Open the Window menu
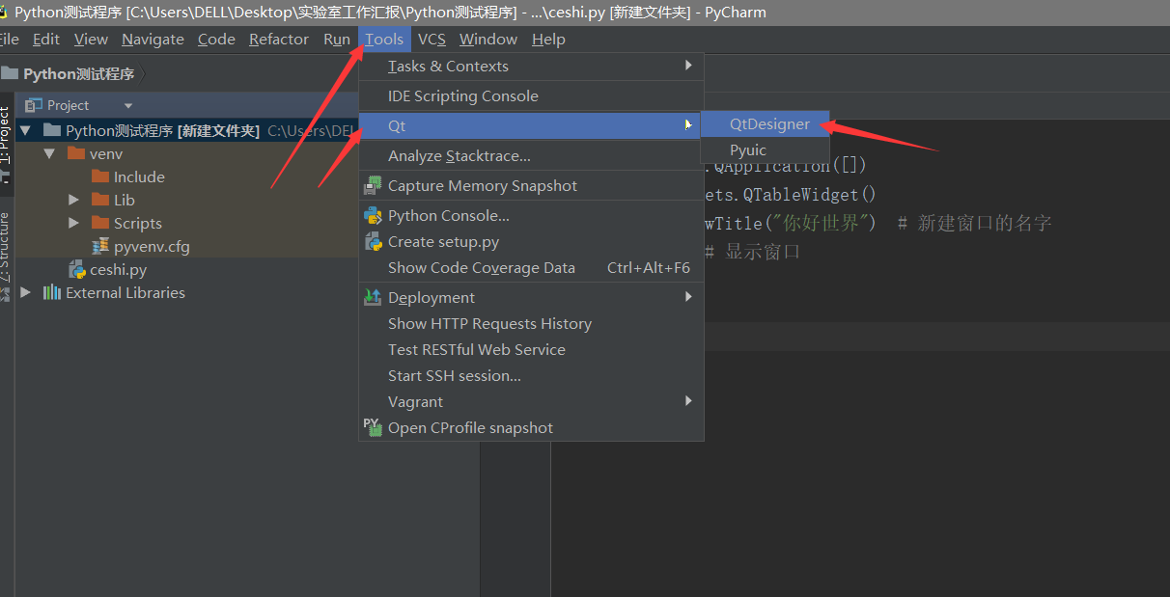The height and width of the screenshot is (597, 1170). click(x=488, y=40)
